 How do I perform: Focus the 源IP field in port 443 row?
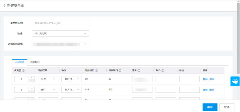point(142,90)
